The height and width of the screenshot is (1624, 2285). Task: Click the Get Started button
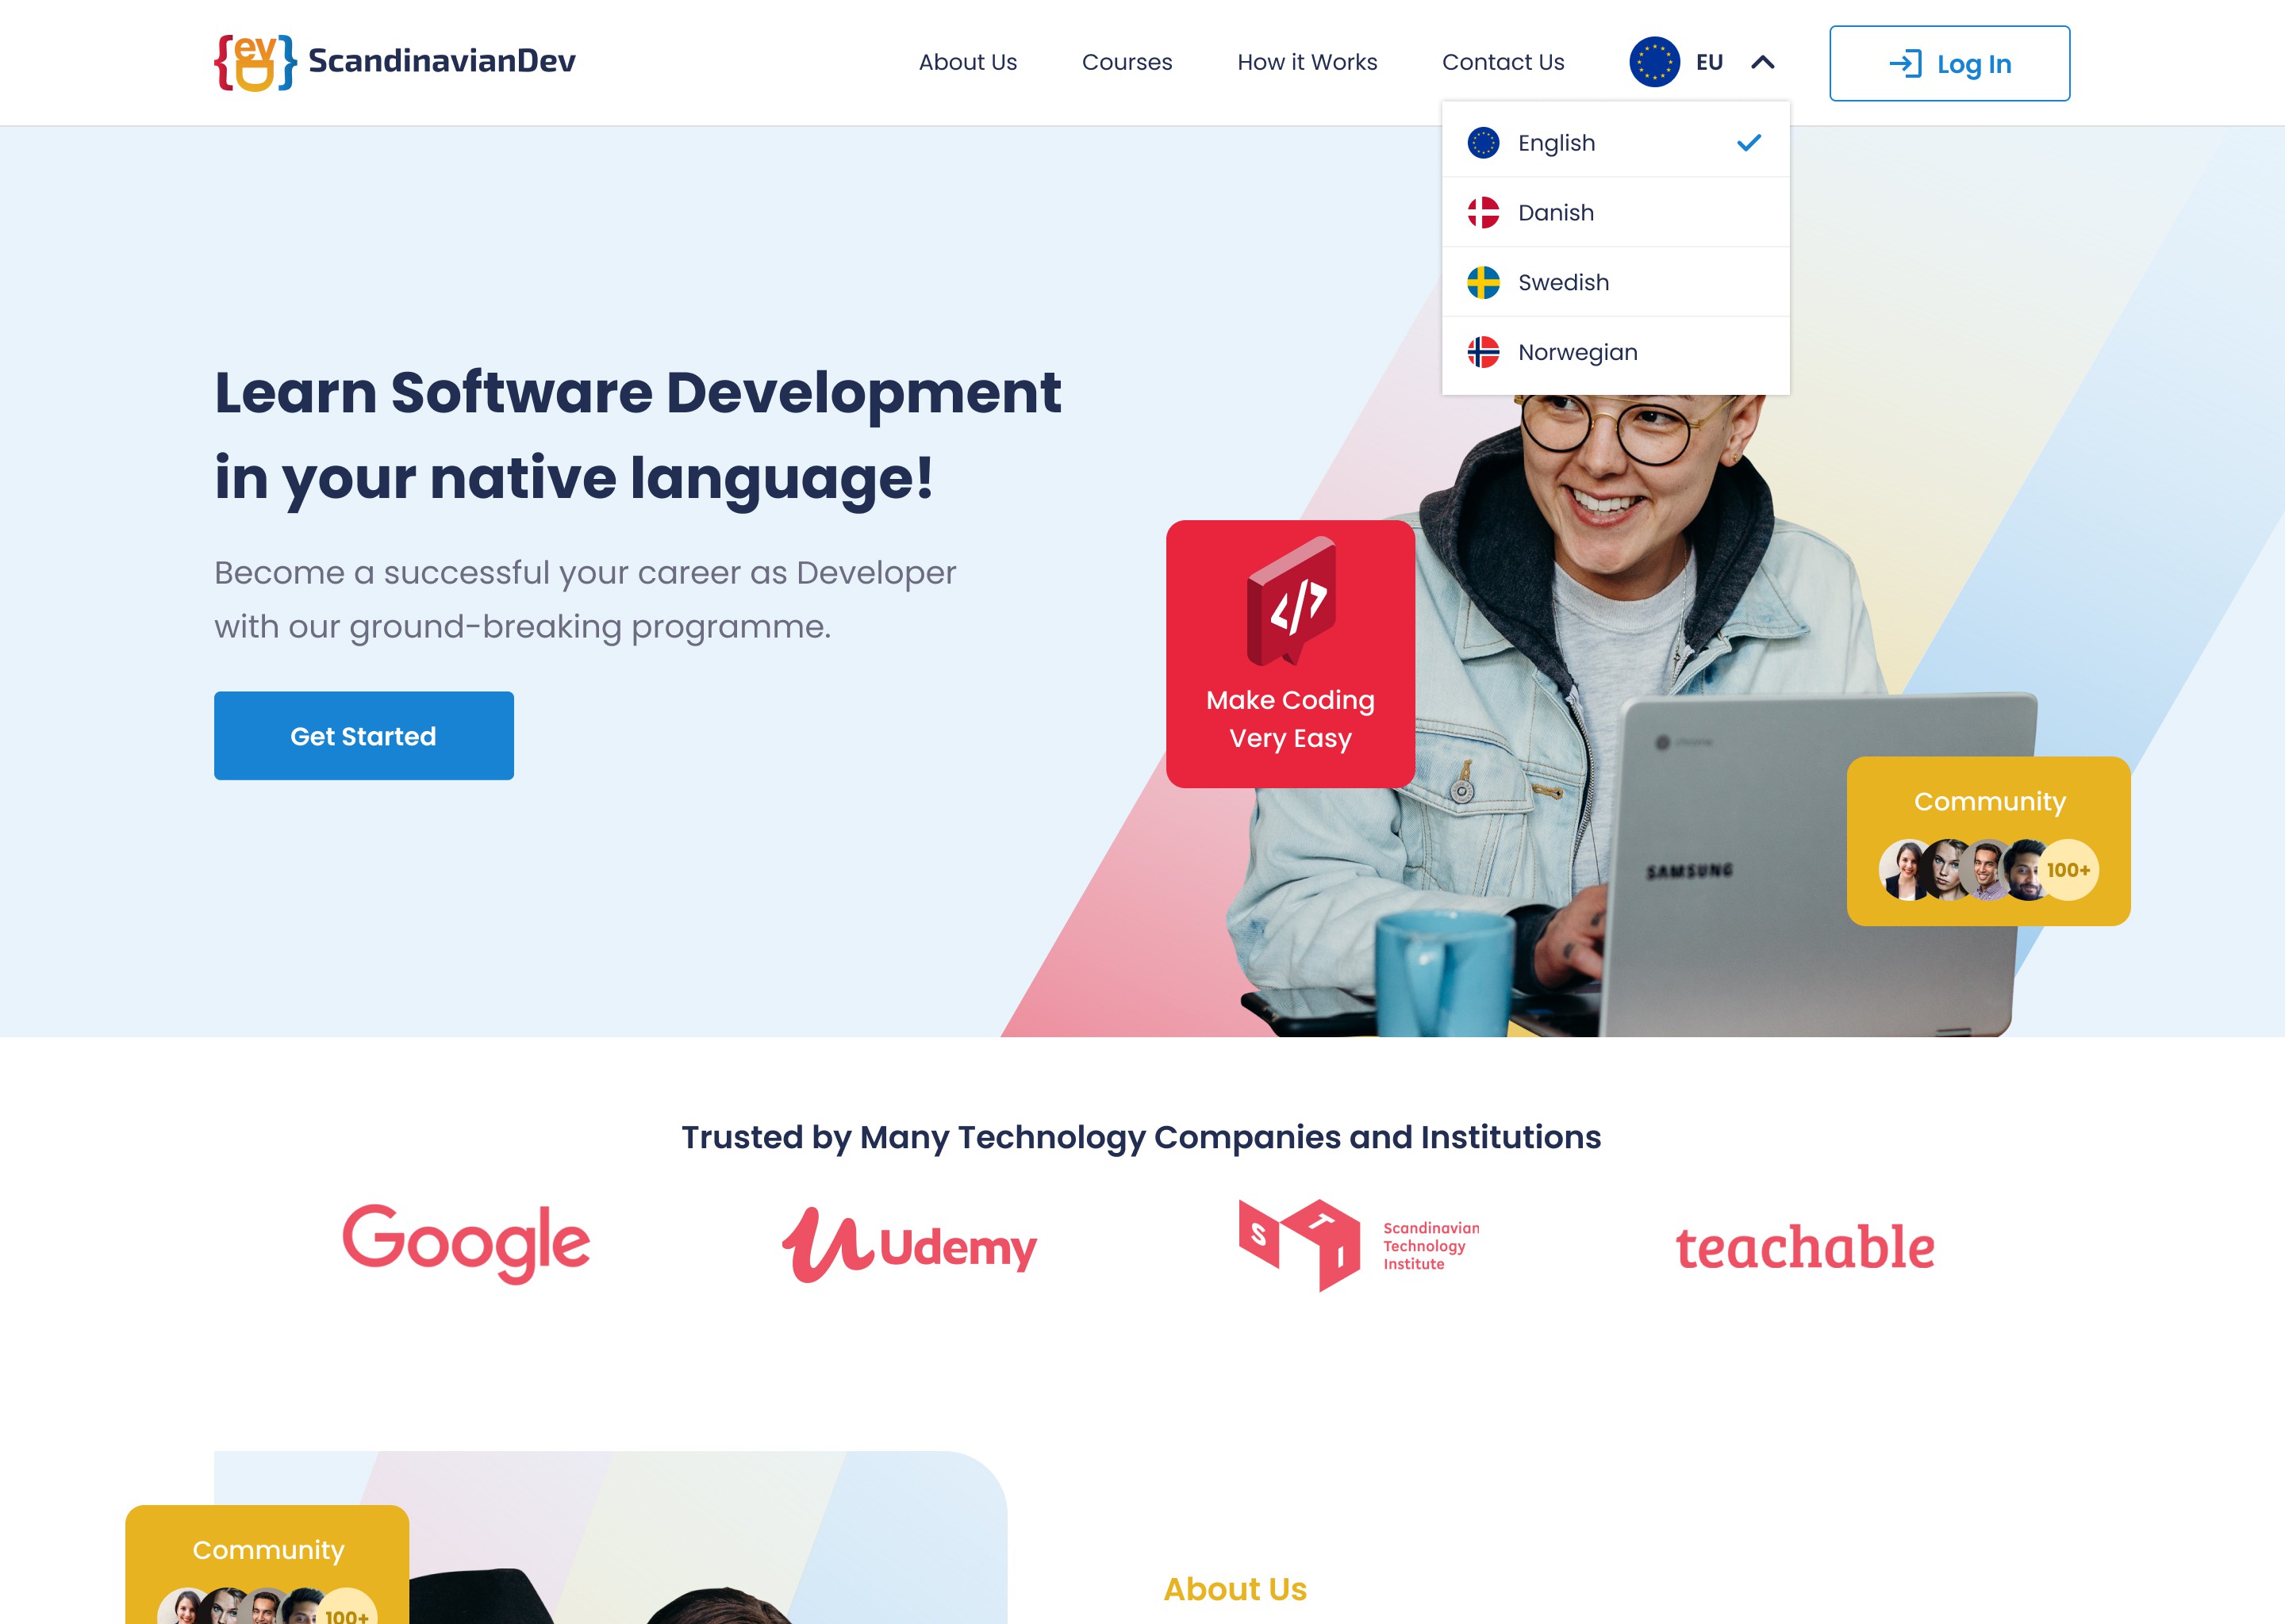tap(364, 734)
